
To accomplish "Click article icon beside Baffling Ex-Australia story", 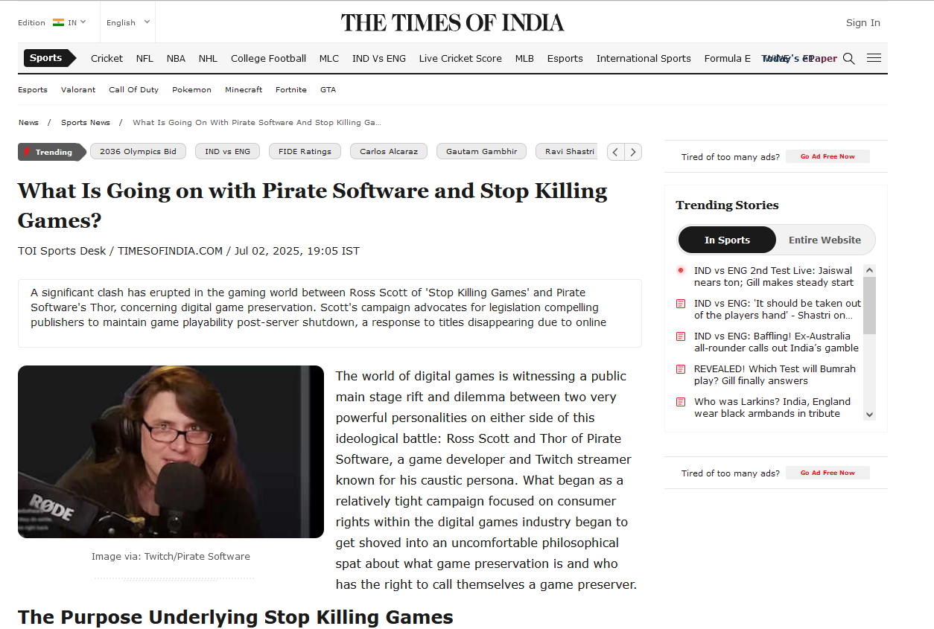I will 680,336.
